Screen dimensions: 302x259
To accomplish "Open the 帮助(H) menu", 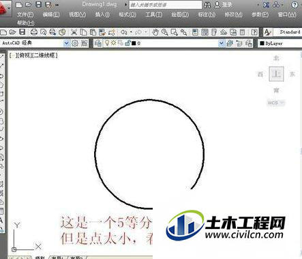I will (x=26, y=23).
